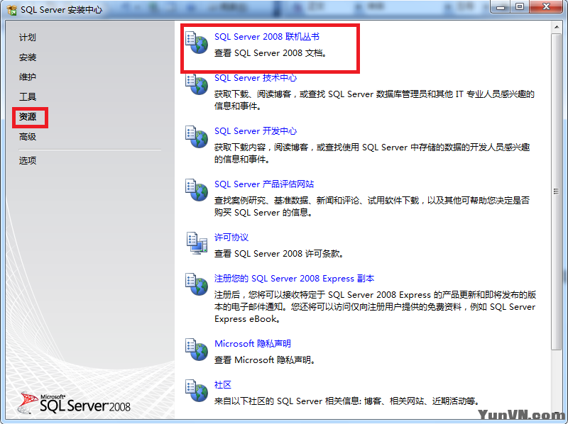Open the 社区 link
Viewport: 568px width, 424px height.
pos(222,384)
